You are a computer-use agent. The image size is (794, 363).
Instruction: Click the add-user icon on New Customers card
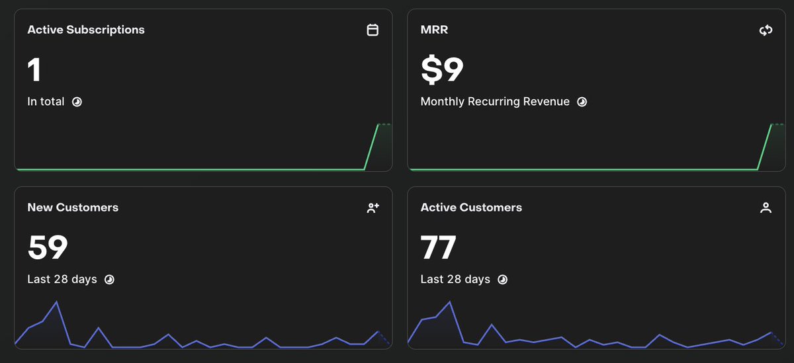click(373, 208)
